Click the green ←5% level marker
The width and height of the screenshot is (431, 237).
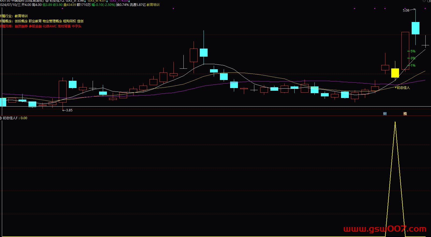pyautogui.click(x=411, y=51)
